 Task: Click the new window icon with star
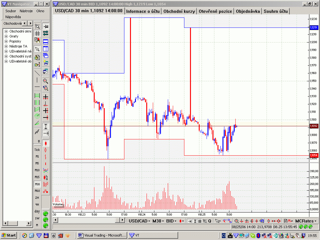[46, 62]
